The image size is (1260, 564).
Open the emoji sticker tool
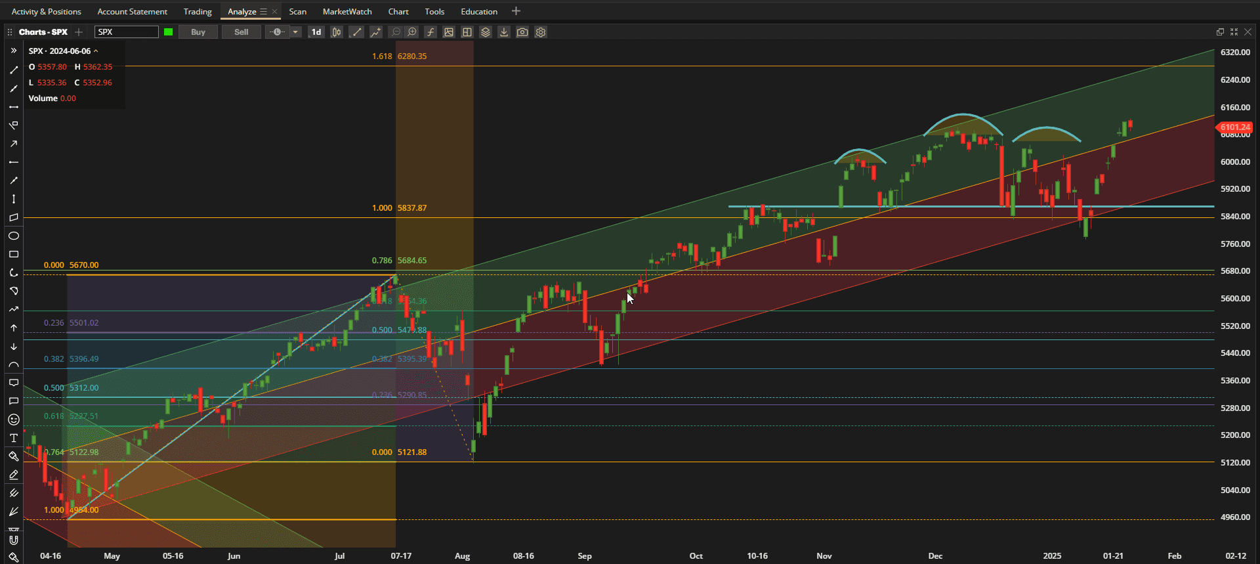[x=14, y=420]
